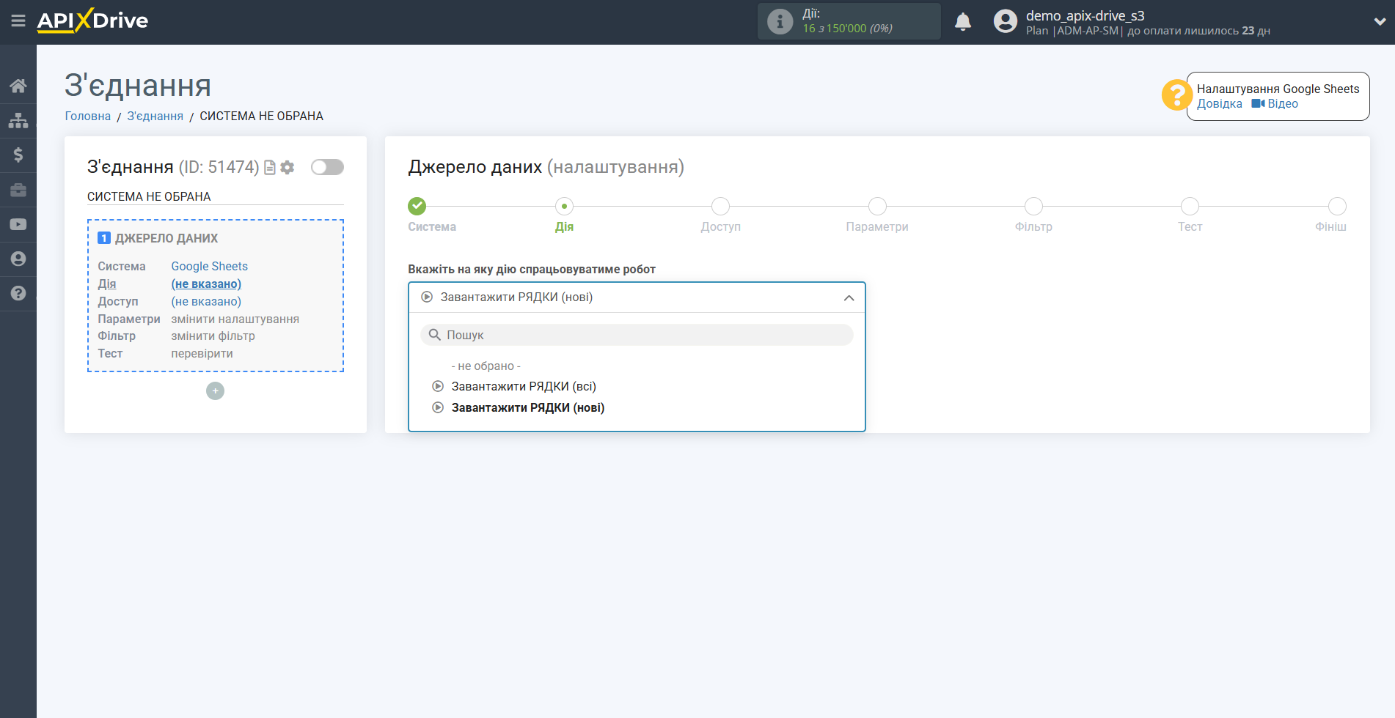Click змінити налаштування link
This screenshot has width=1395, height=718.
click(235, 319)
